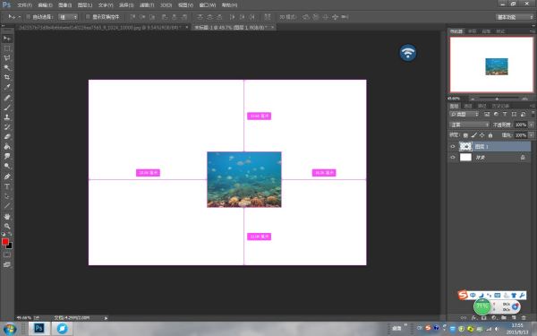537x336 pixels.
Task: Select the Line shape tool
Action: tap(7, 206)
